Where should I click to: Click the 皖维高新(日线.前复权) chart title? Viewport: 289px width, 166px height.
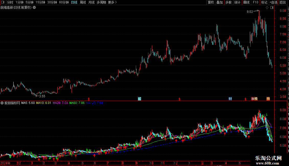pyautogui.click(x=16, y=8)
